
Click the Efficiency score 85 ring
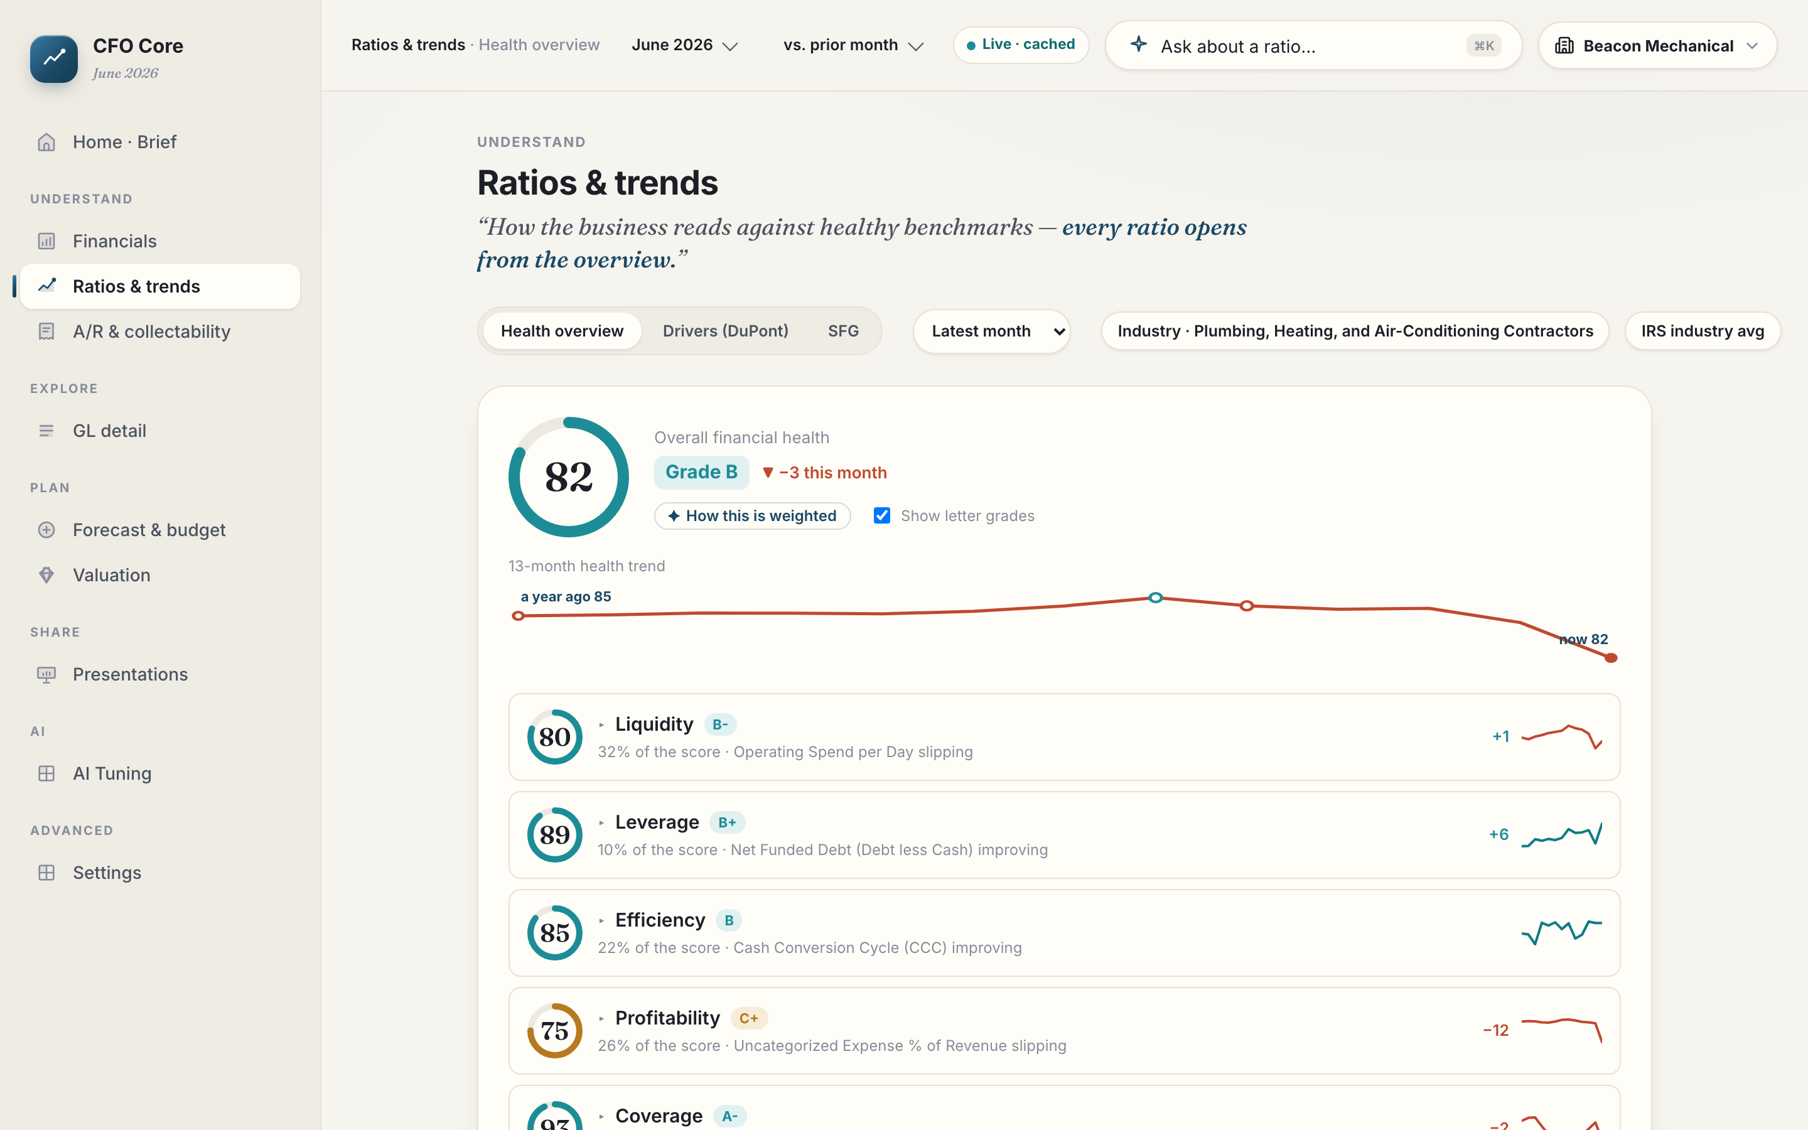(554, 933)
